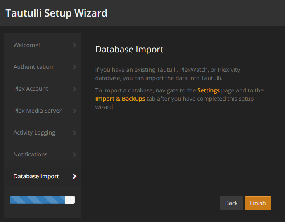Click the Database Import page heading

pyautogui.click(x=129, y=50)
